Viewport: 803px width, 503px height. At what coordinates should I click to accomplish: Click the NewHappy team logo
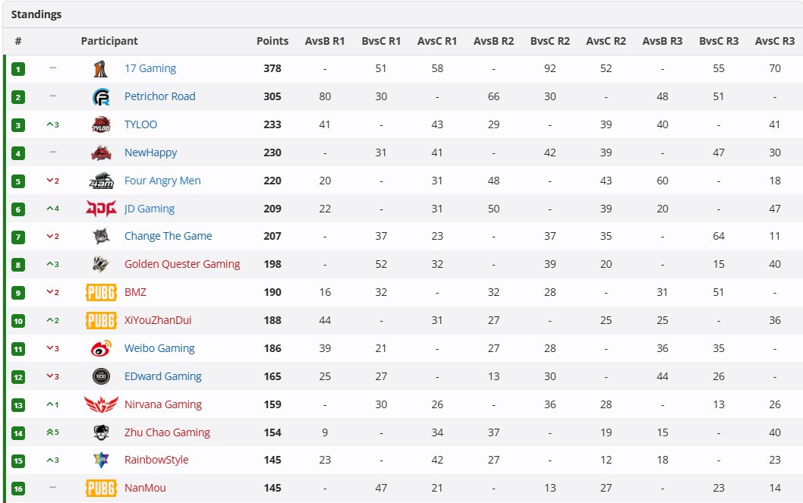click(x=101, y=152)
